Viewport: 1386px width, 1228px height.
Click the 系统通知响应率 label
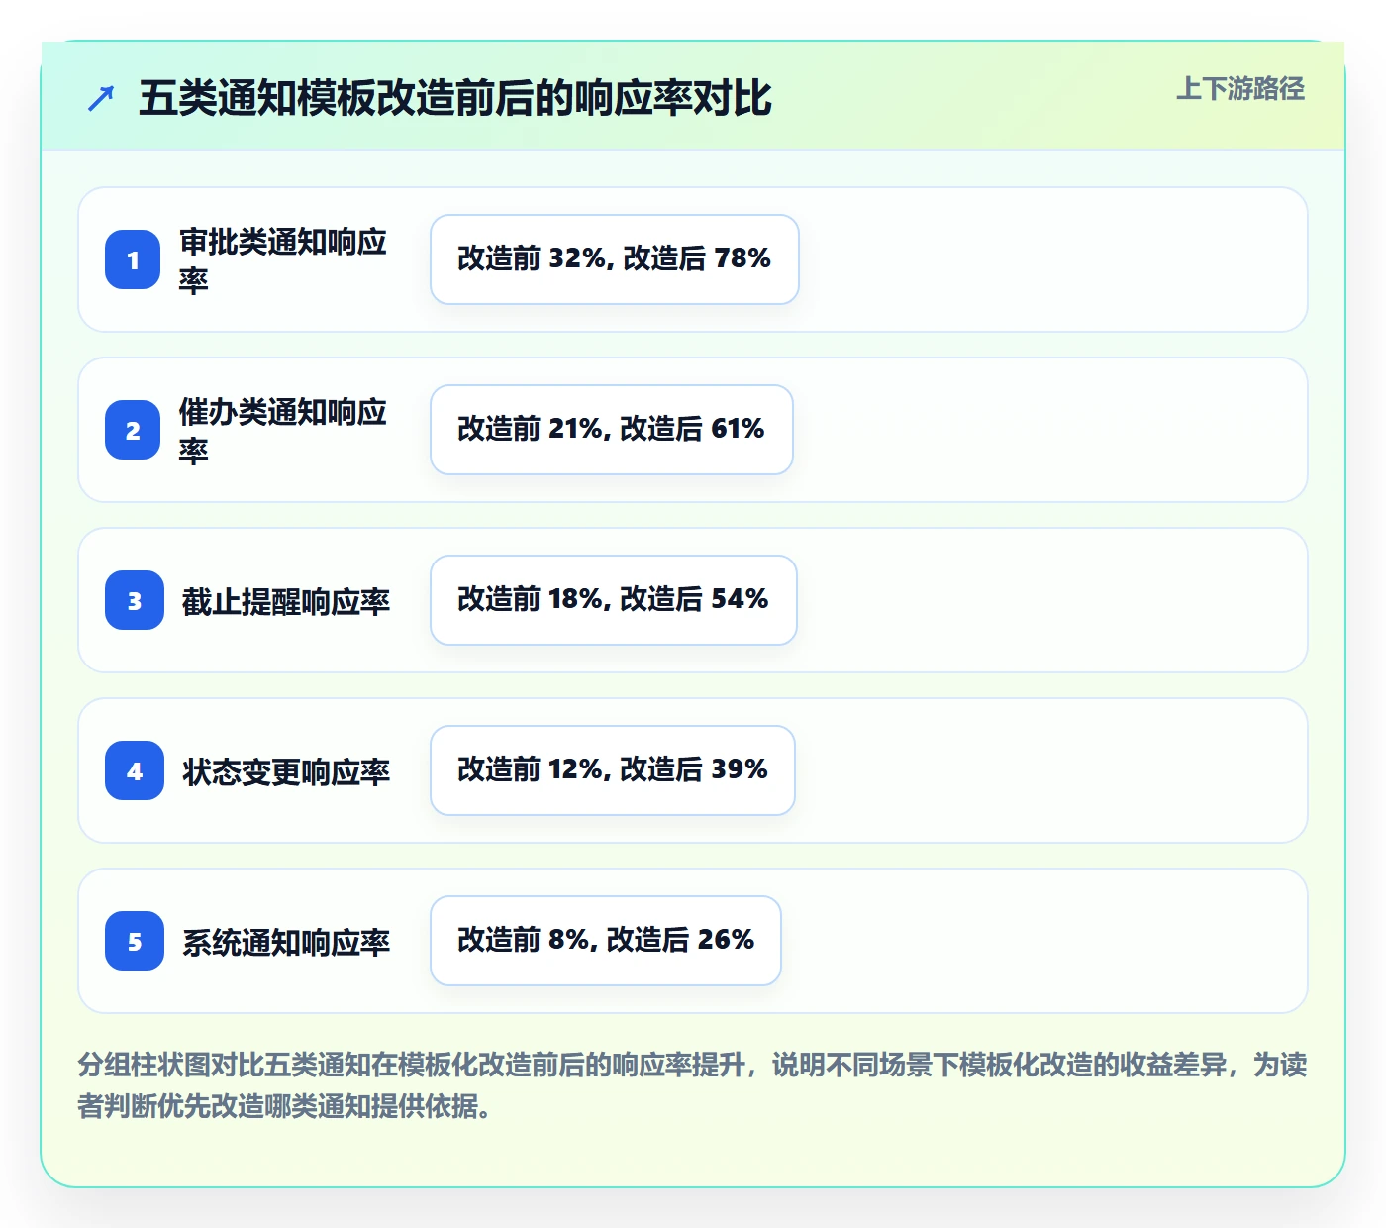coord(286,942)
